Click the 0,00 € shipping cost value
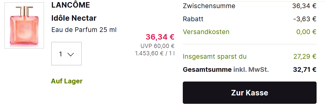Viewport: 325px width, 108px height. [x=306, y=32]
